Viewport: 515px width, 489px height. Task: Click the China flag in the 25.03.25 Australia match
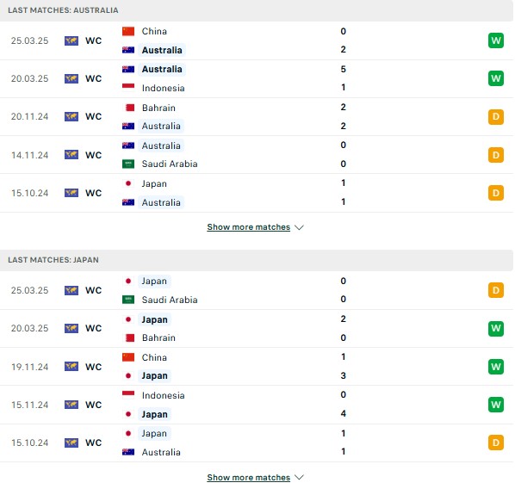pyautogui.click(x=128, y=31)
